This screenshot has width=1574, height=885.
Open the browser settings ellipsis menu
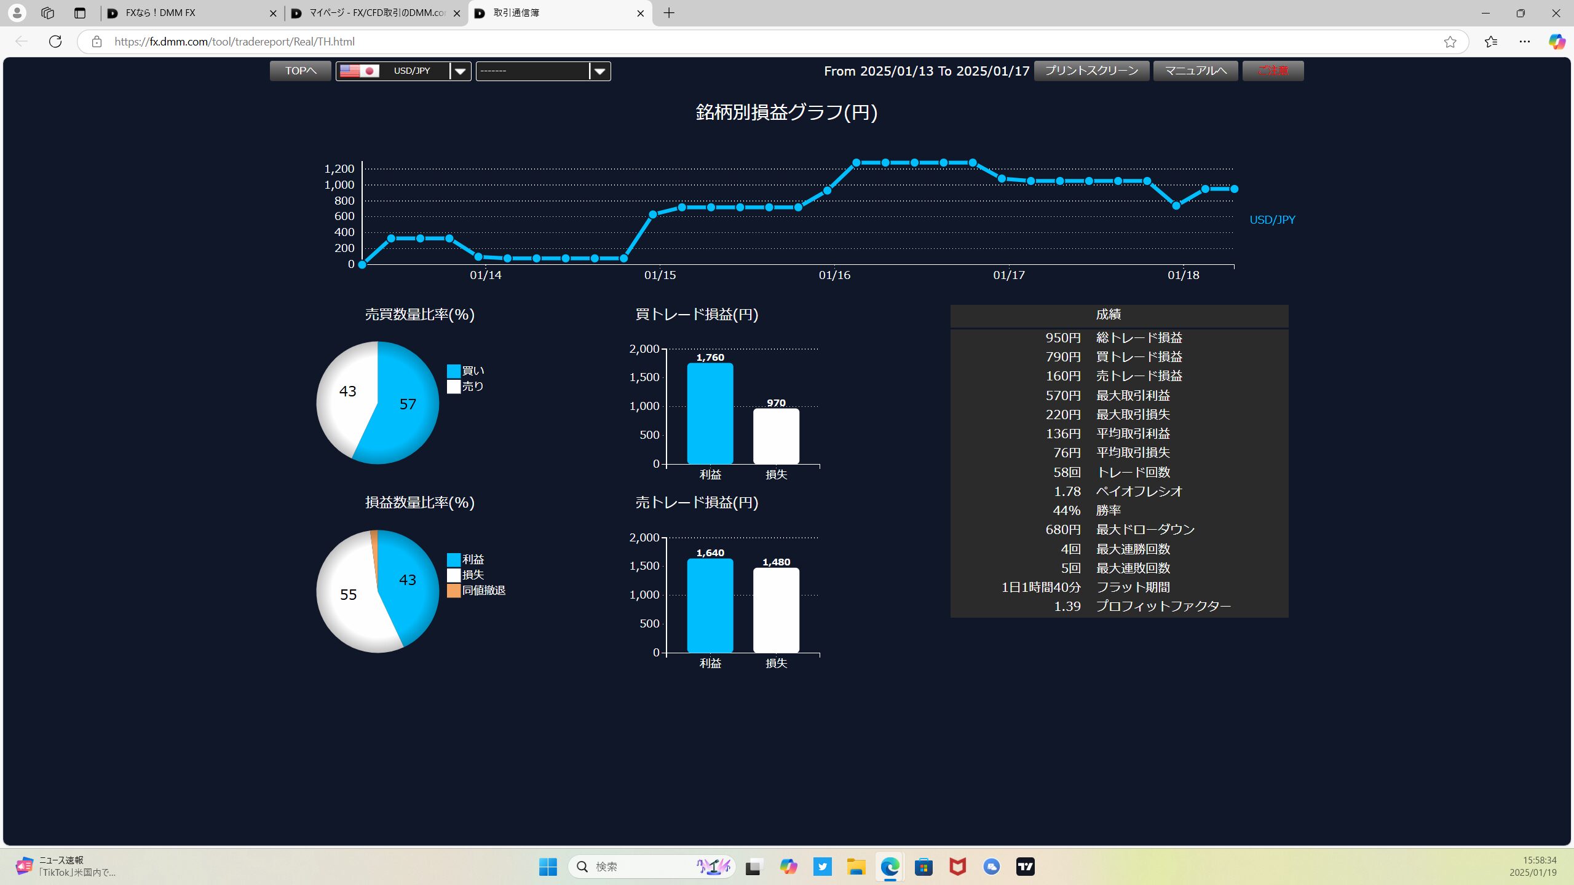pos(1525,42)
